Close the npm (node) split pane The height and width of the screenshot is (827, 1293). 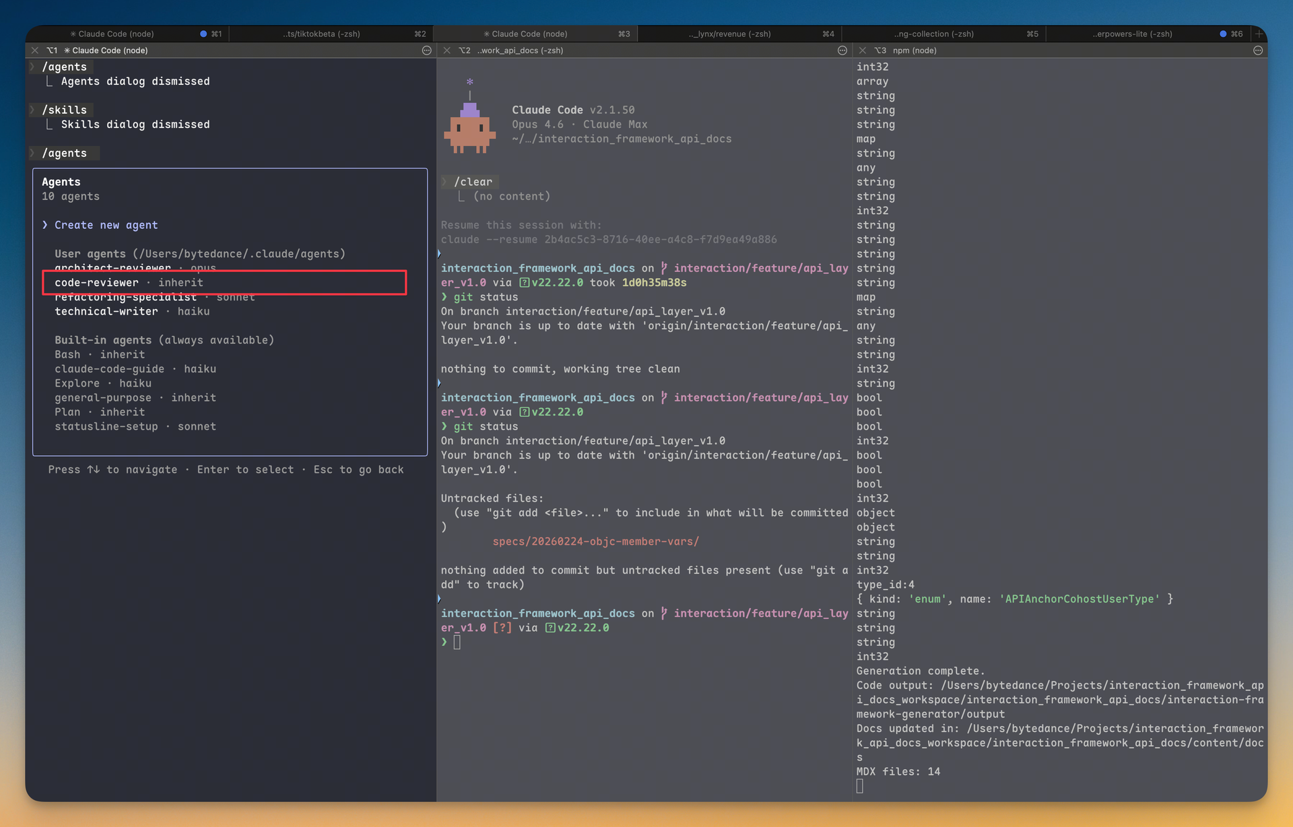[863, 51]
